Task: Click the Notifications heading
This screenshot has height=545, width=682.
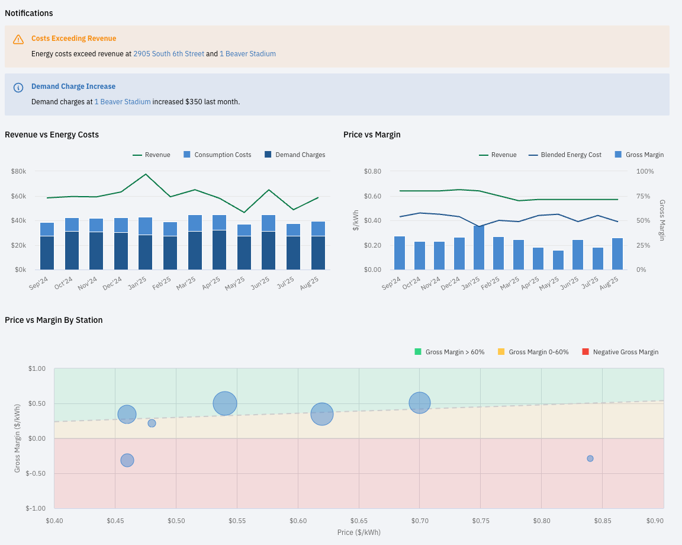Action: click(28, 13)
